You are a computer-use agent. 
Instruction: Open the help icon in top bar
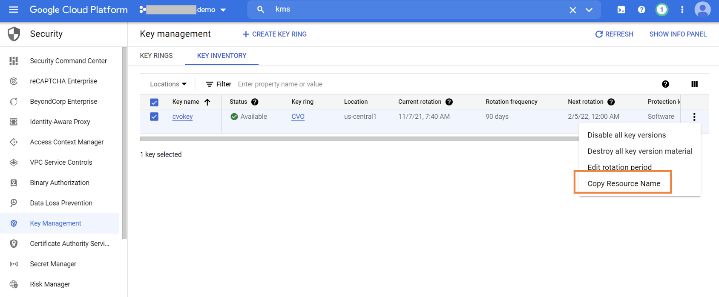point(641,9)
